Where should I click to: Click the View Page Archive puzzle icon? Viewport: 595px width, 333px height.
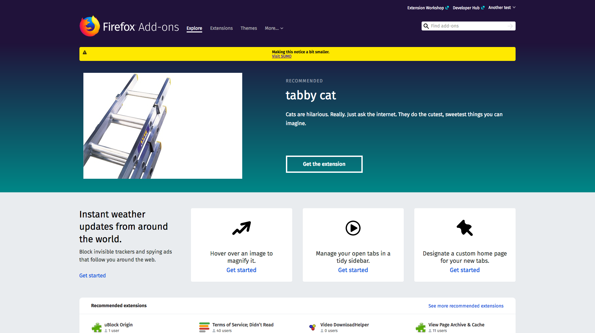[421, 327]
